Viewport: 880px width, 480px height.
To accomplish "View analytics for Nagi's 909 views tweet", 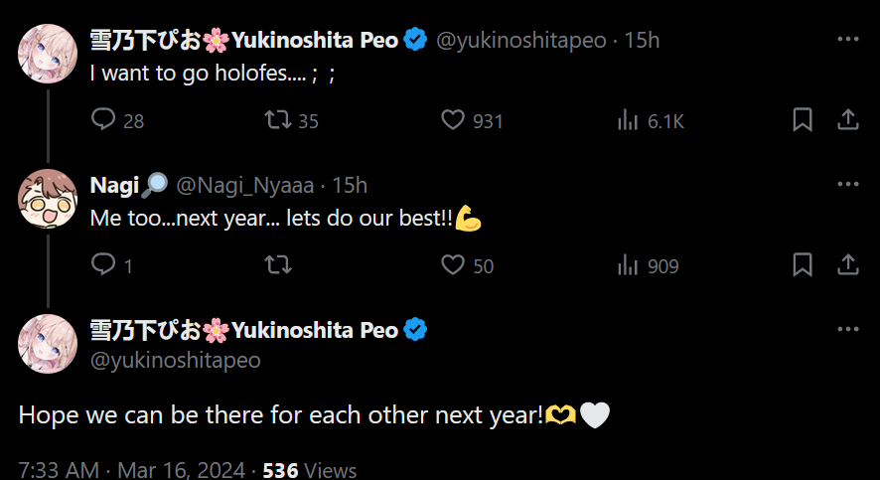I will coord(628,265).
